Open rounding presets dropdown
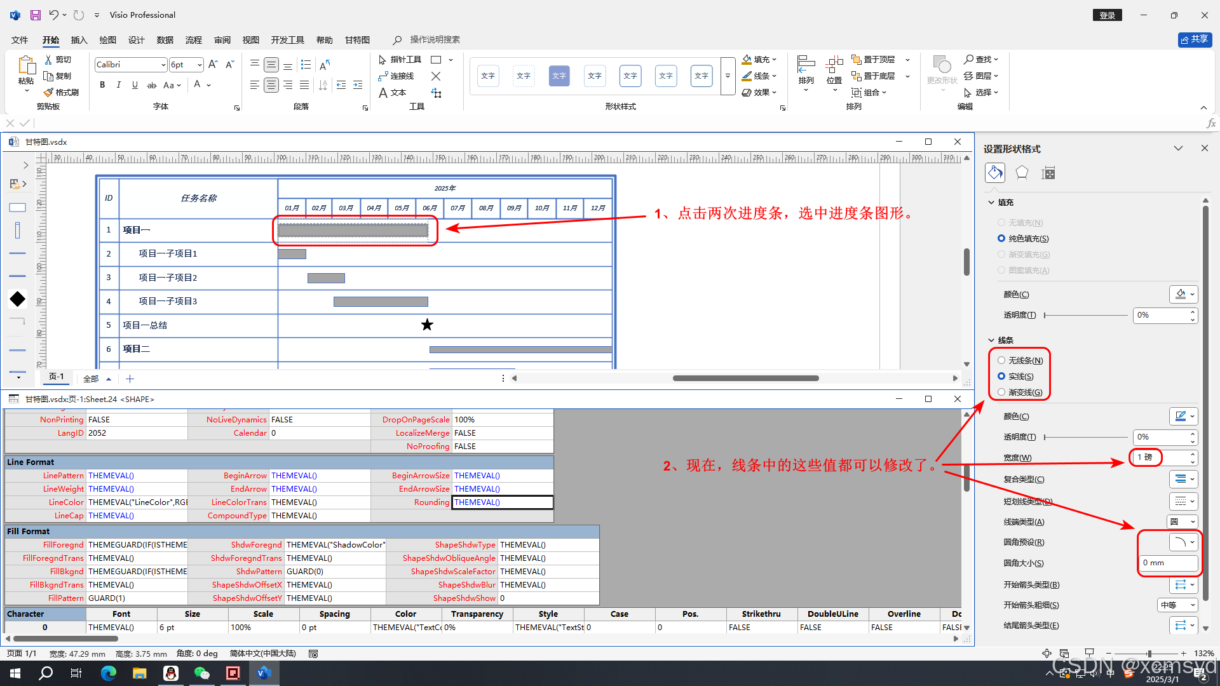Screen dimensions: 1220x686 [1183, 542]
